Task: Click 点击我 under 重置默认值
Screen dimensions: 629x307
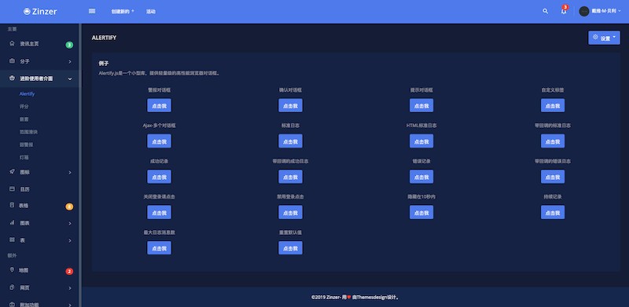Action: [290, 247]
